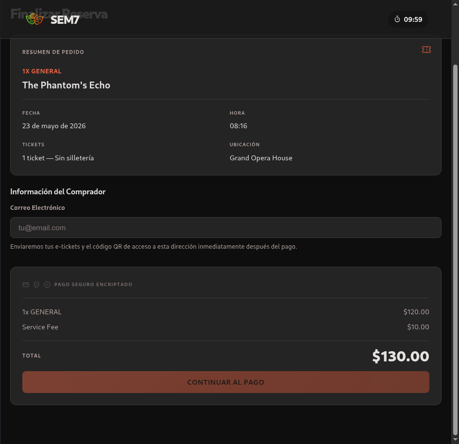Click the Grand Opera House location
The image size is (459, 444).
pyautogui.click(x=261, y=158)
